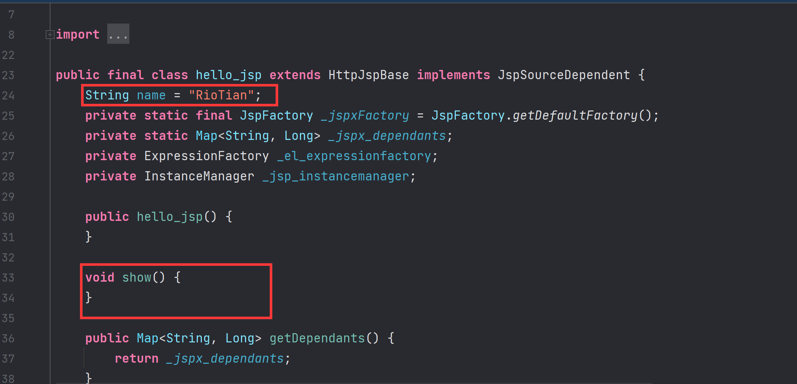797x384 pixels.
Task: Click the _jspxFactory field name
Action: (365, 116)
